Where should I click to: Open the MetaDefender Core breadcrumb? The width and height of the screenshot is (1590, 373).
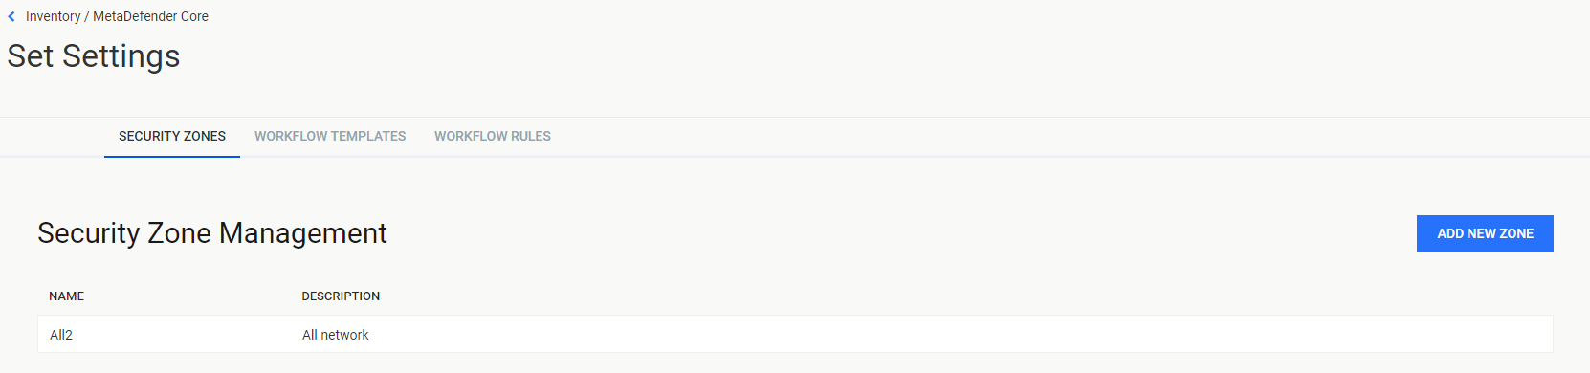pyautogui.click(x=150, y=16)
